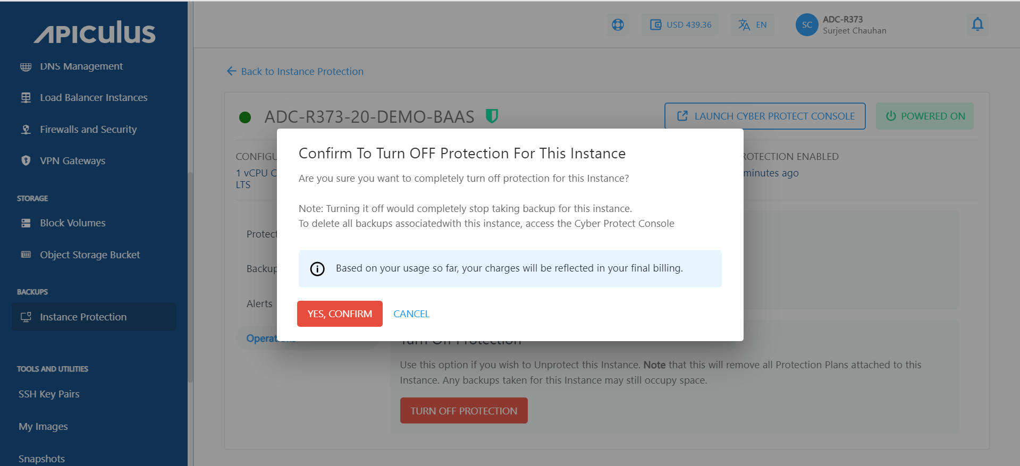Click the Block Volumes storage icon

click(26, 223)
